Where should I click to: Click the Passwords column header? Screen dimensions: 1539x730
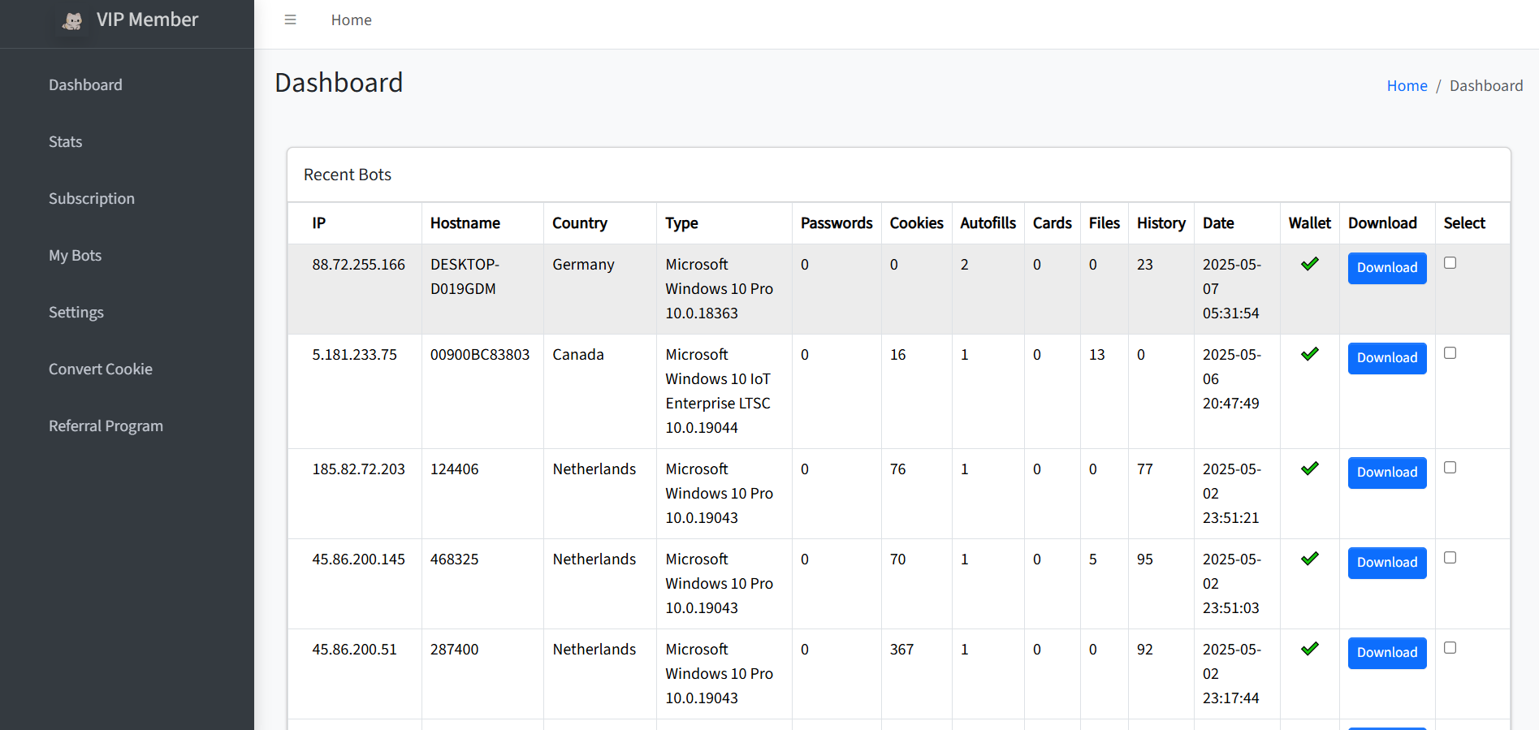point(837,223)
